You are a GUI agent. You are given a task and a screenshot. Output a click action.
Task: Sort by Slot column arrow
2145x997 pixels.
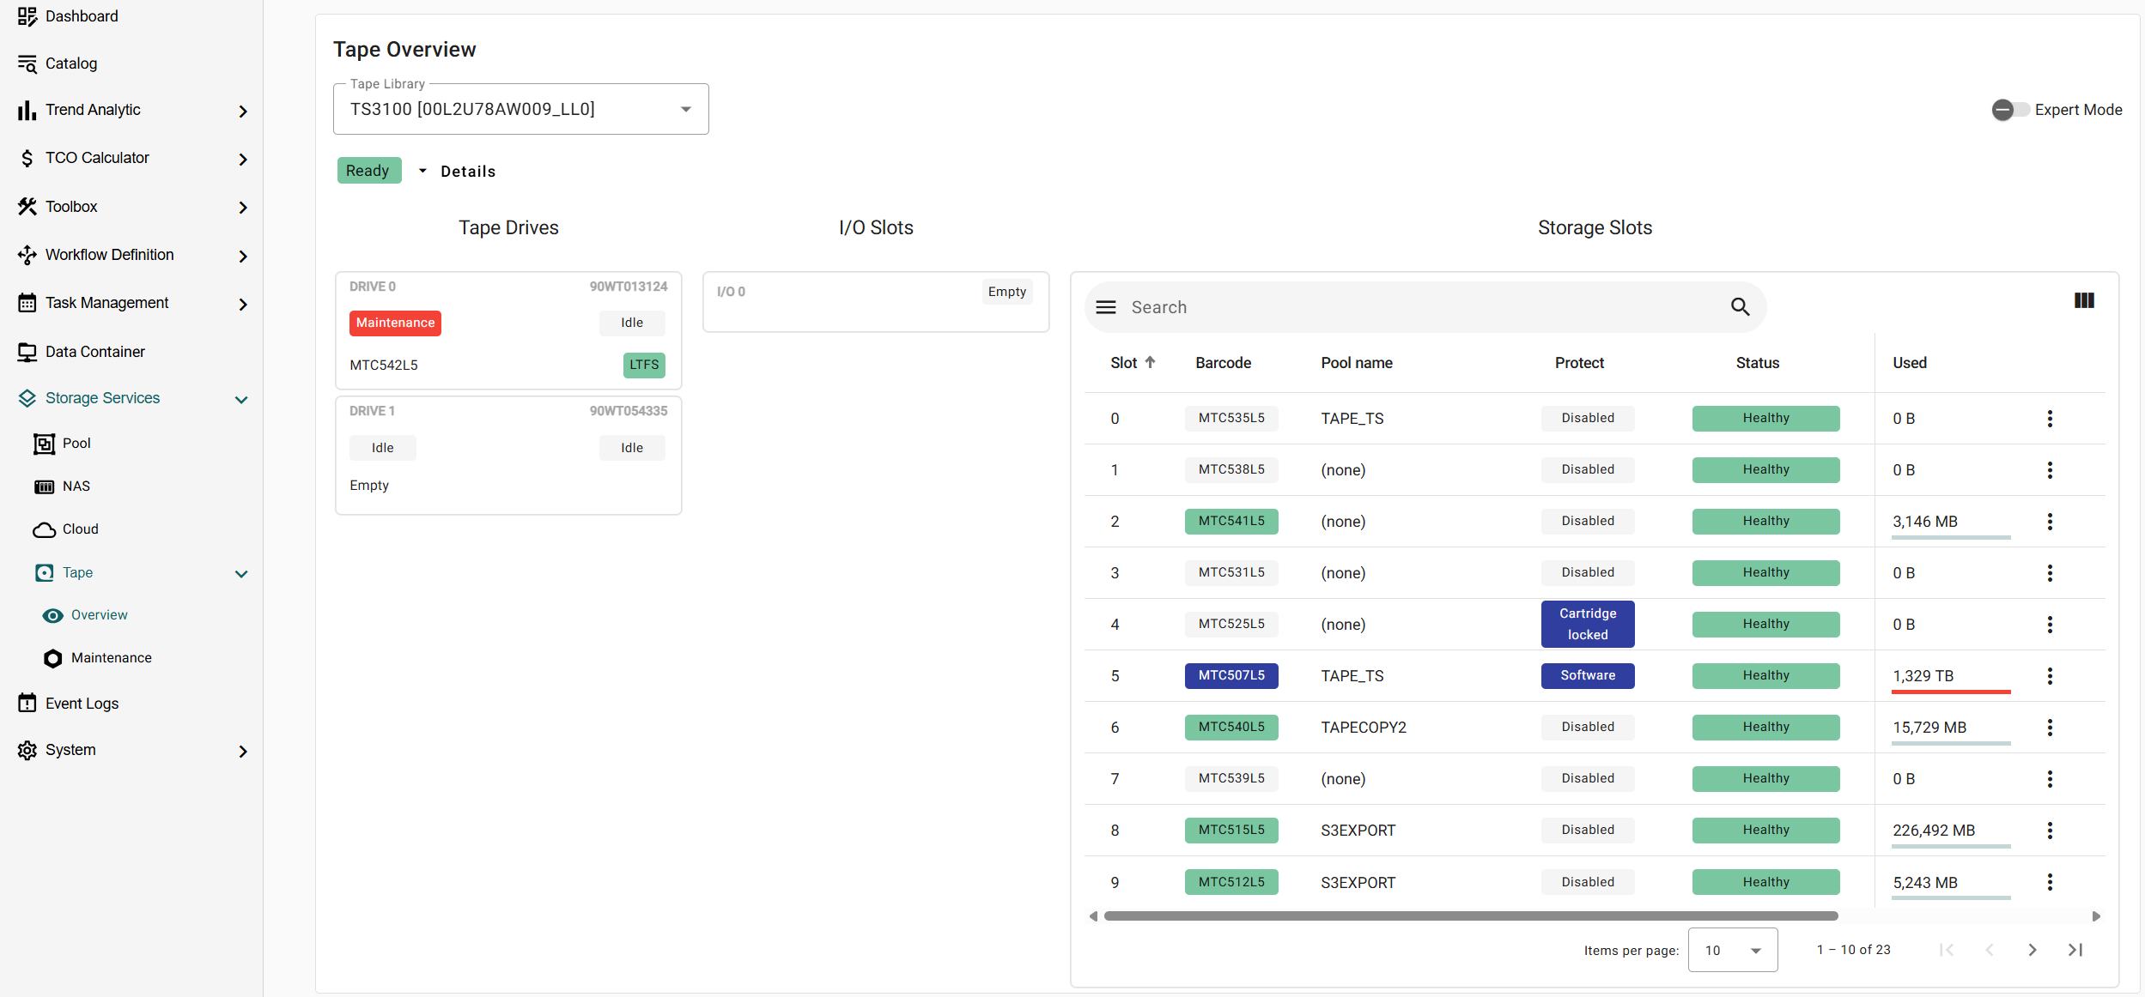[1150, 362]
